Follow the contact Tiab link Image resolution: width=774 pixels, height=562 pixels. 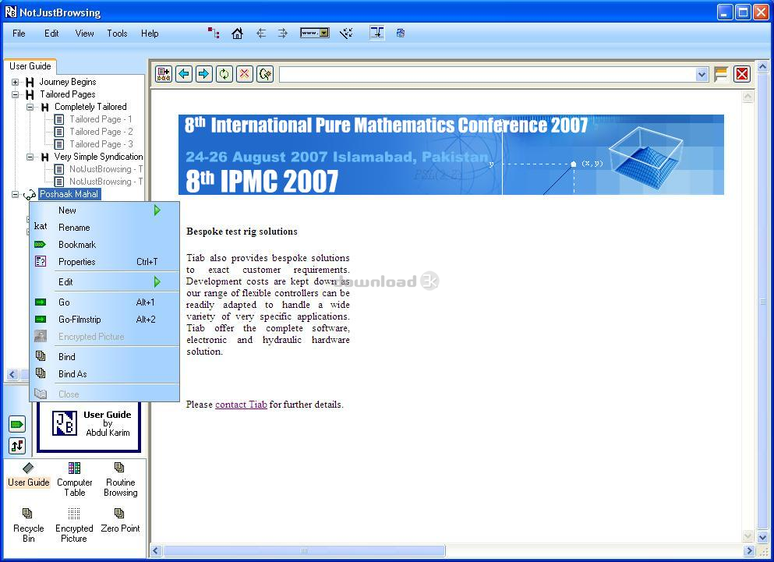[241, 405]
